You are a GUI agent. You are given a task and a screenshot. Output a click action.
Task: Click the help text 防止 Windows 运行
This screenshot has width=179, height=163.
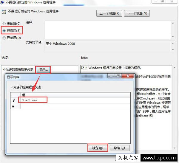click(x=111, y=68)
